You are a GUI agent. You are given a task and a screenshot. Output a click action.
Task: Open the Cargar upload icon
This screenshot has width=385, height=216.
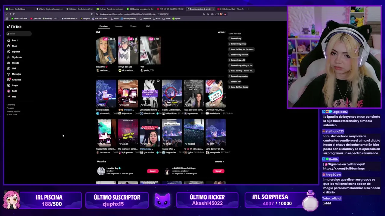pos(9,85)
